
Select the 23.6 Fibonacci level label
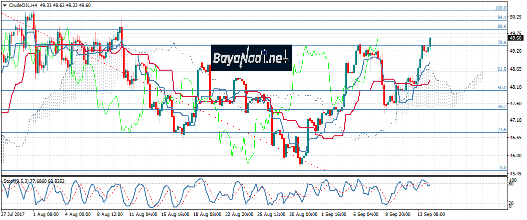[x=501, y=130]
